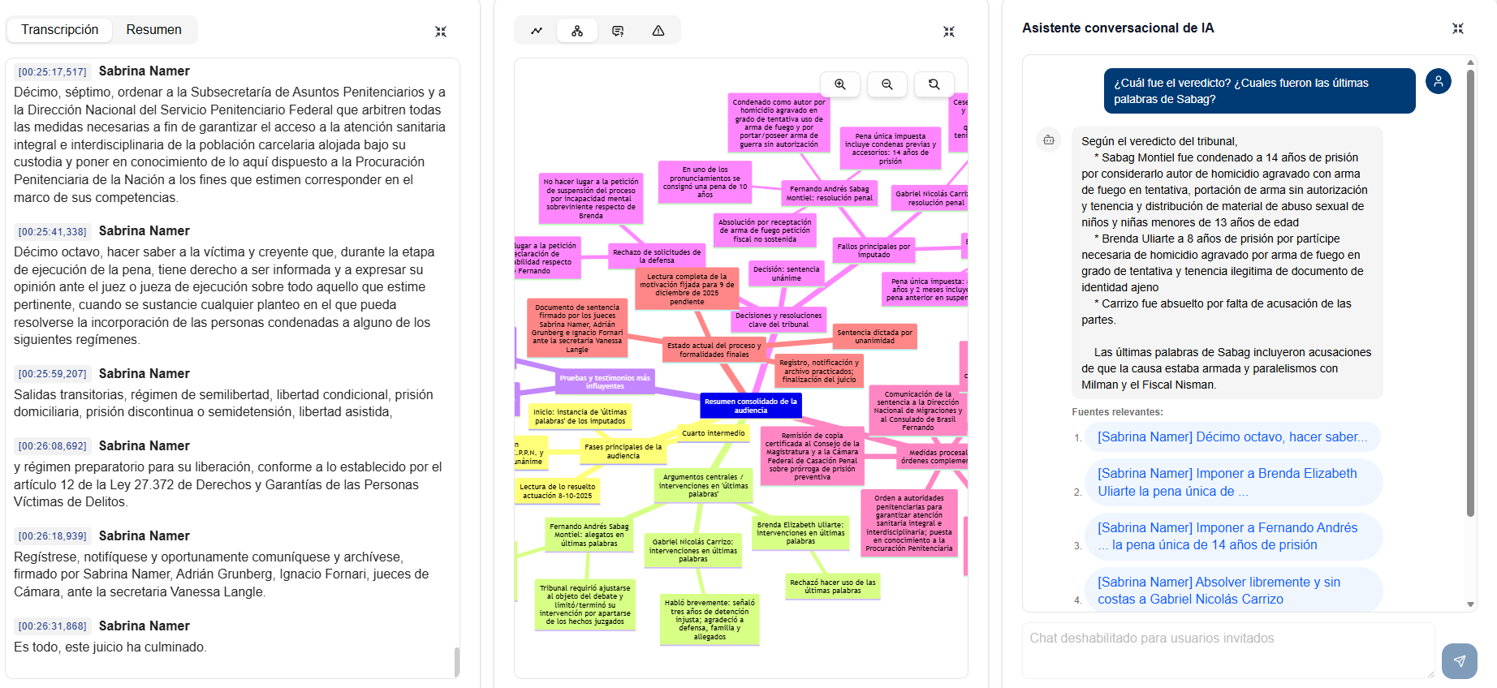Select the 'Documento de sentencia firmado por los jueces' node
1497x688 pixels.
[x=577, y=329]
